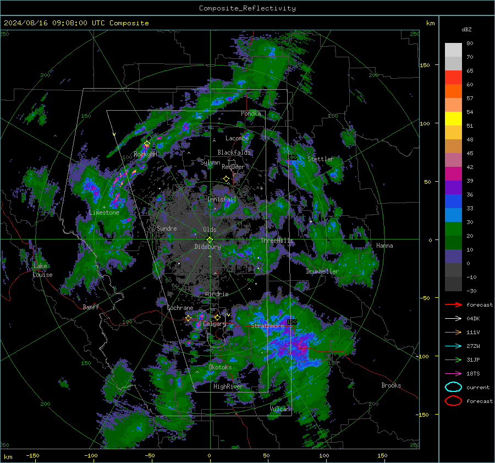495x463 pixels.
Task: Click the RedDeer city label
Action: click(233, 167)
